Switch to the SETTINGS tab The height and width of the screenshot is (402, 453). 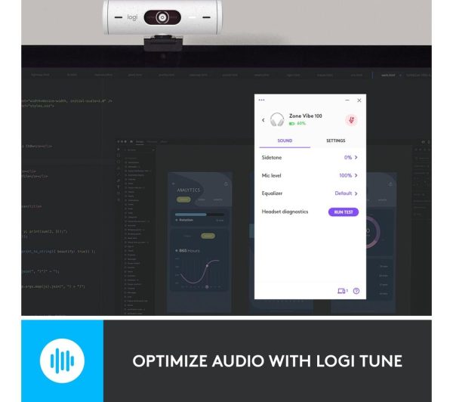[x=336, y=141]
